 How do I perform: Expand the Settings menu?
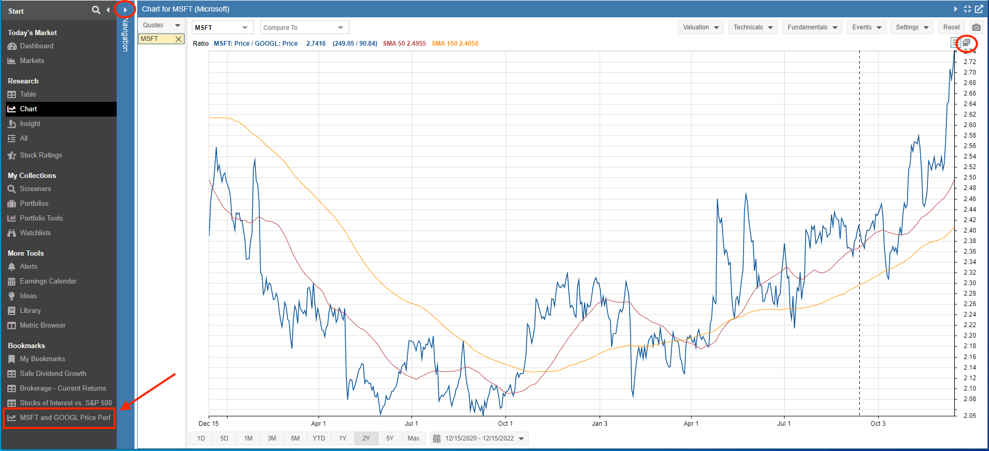pos(912,27)
